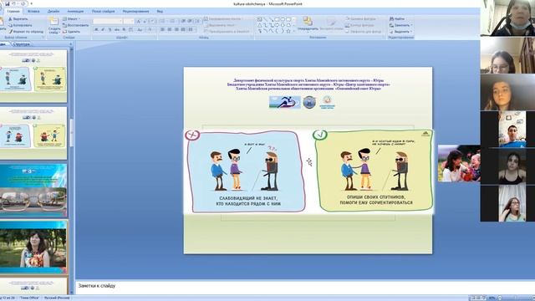Viewport: 535px width, 301px height.
Task: Choose Заливка фигуры shape fill
Action: (360, 18)
